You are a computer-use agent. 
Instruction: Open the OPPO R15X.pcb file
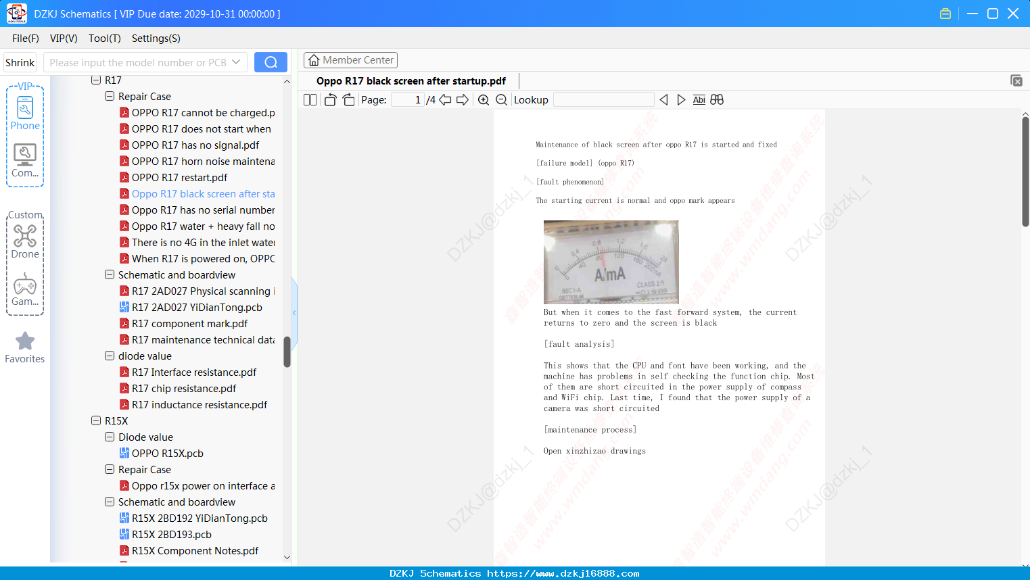coord(168,454)
